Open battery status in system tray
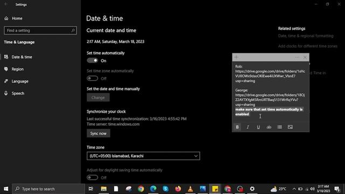The width and height of the screenshot is (345, 194). coord(300,189)
